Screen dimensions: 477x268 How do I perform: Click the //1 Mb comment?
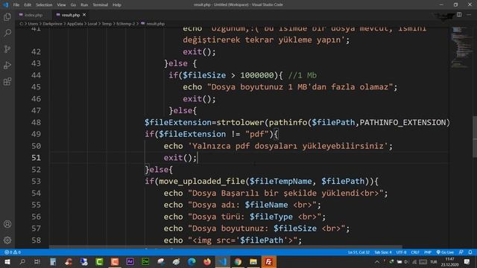(x=303, y=75)
